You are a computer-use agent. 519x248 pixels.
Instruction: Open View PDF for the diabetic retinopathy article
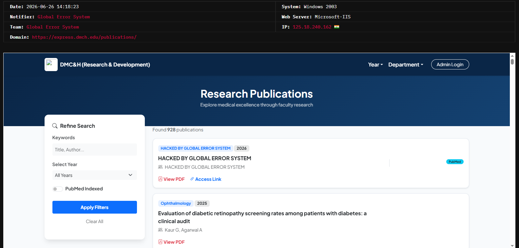click(x=171, y=242)
